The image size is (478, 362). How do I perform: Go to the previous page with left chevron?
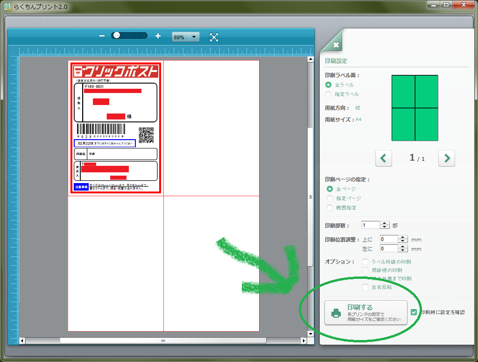coord(384,158)
